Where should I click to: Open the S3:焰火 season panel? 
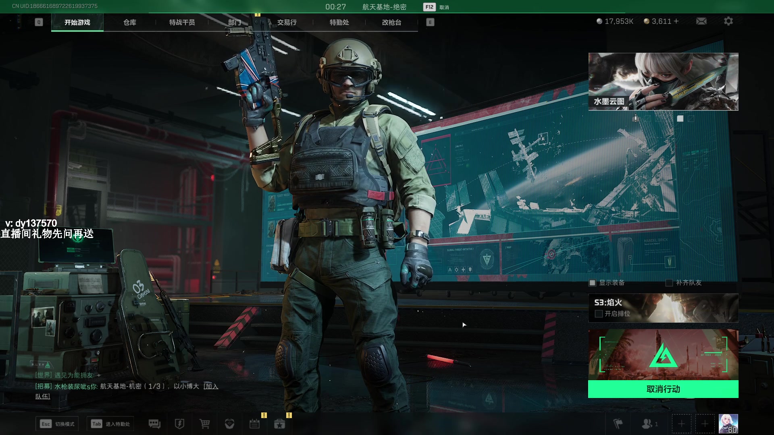click(x=663, y=308)
